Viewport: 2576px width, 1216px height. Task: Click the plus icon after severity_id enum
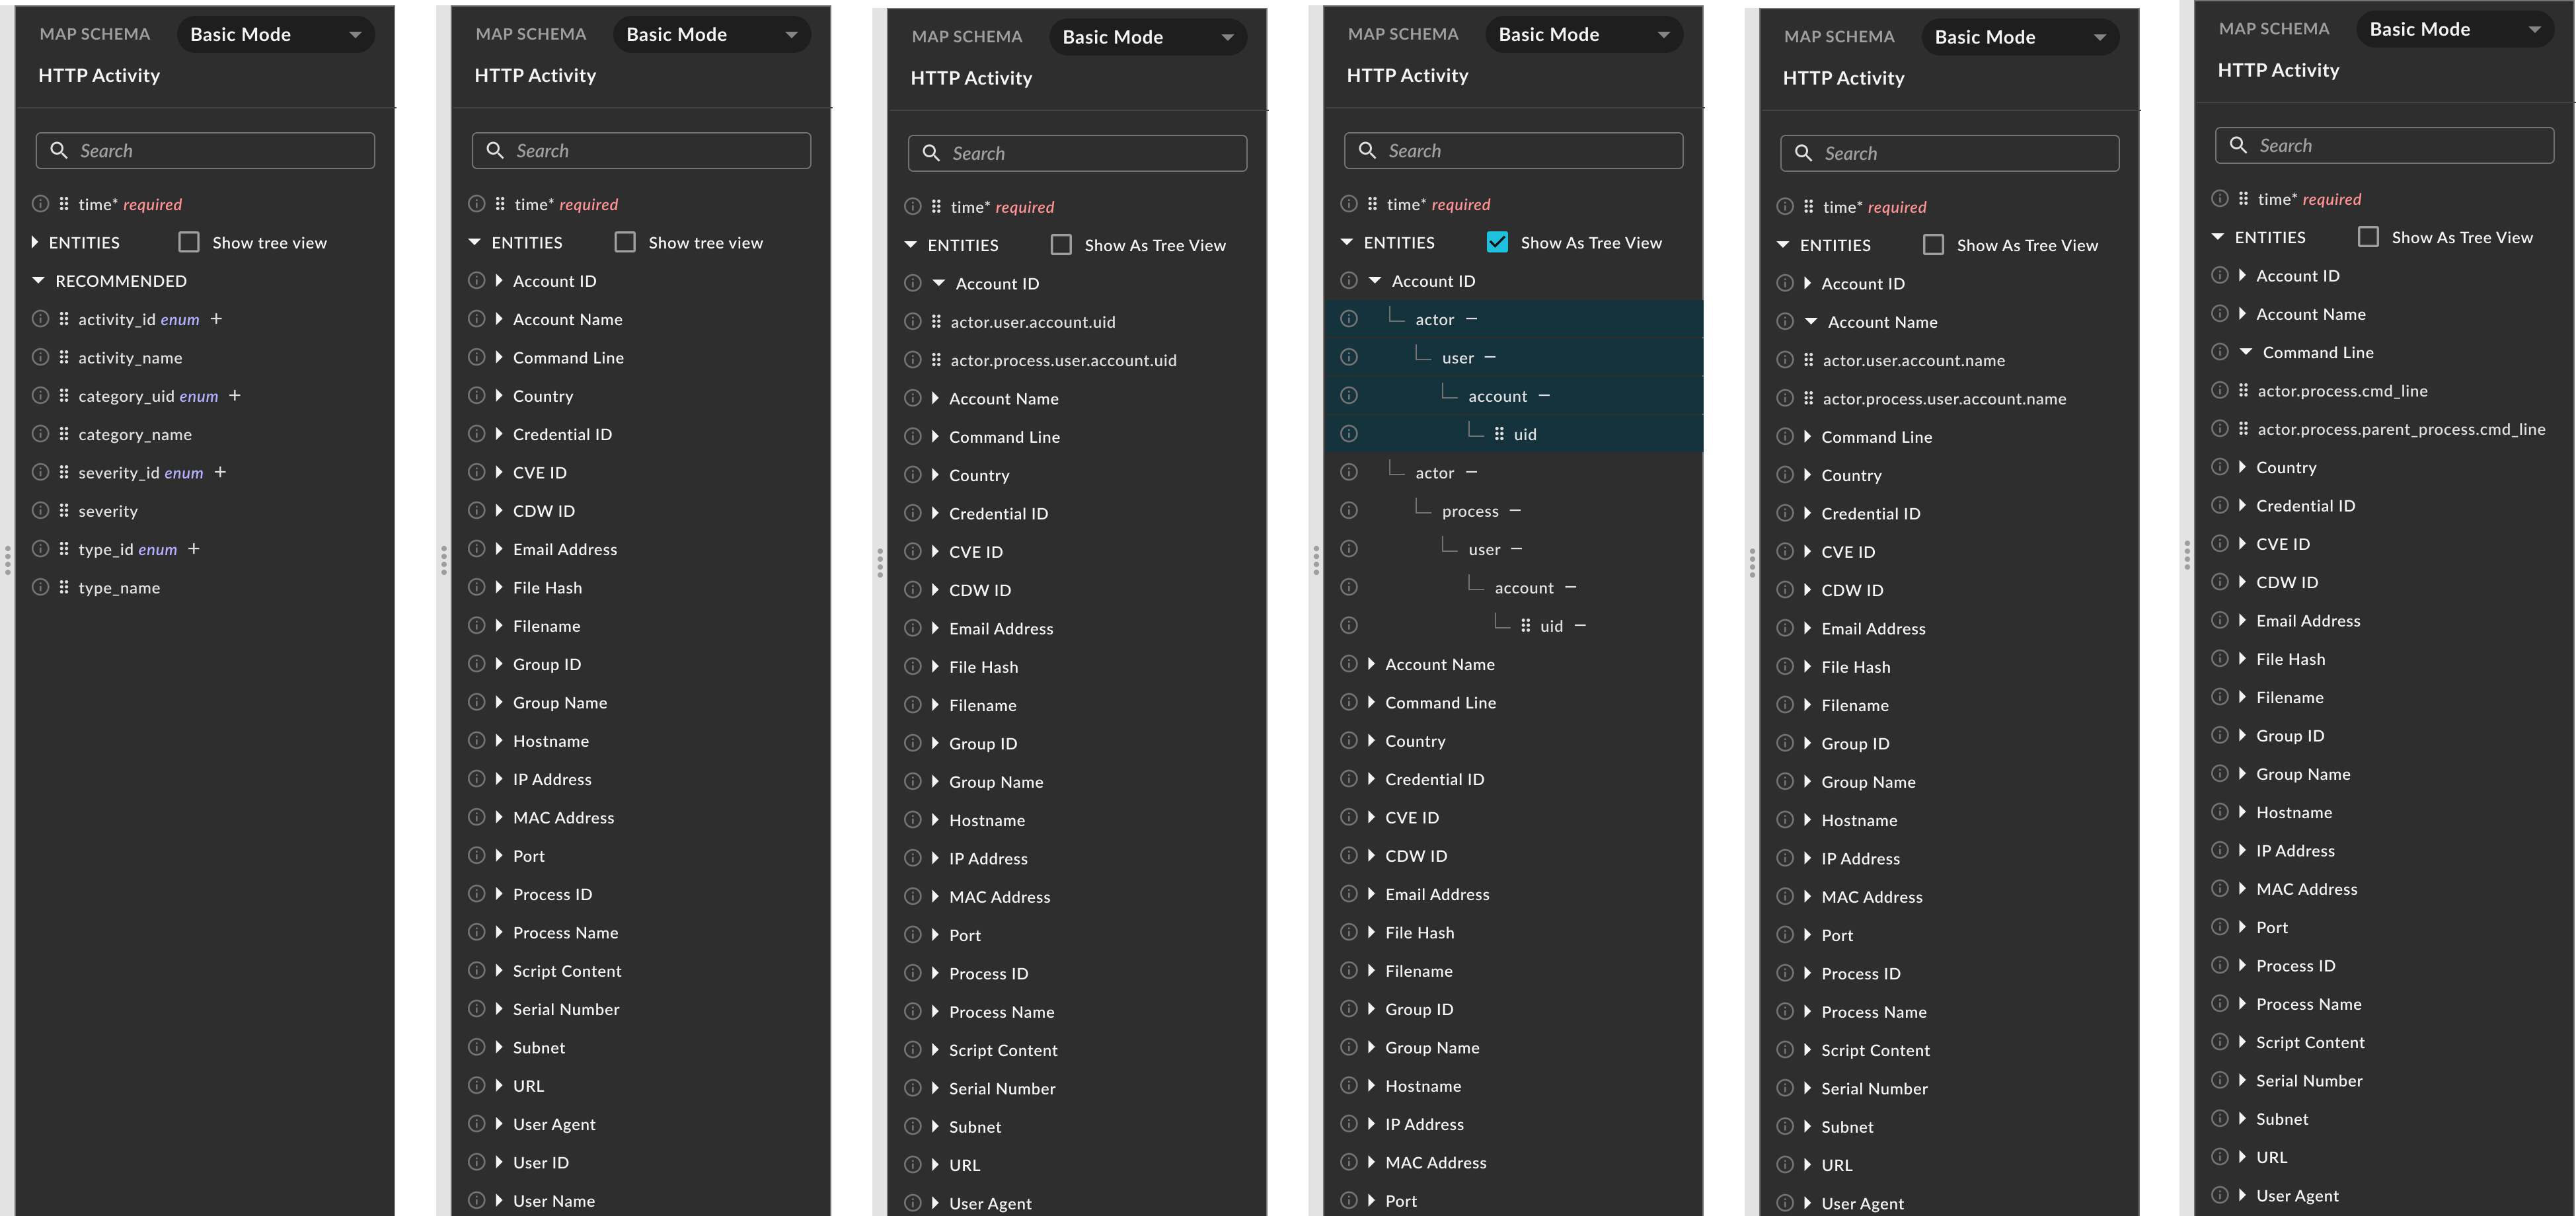(220, 472)
